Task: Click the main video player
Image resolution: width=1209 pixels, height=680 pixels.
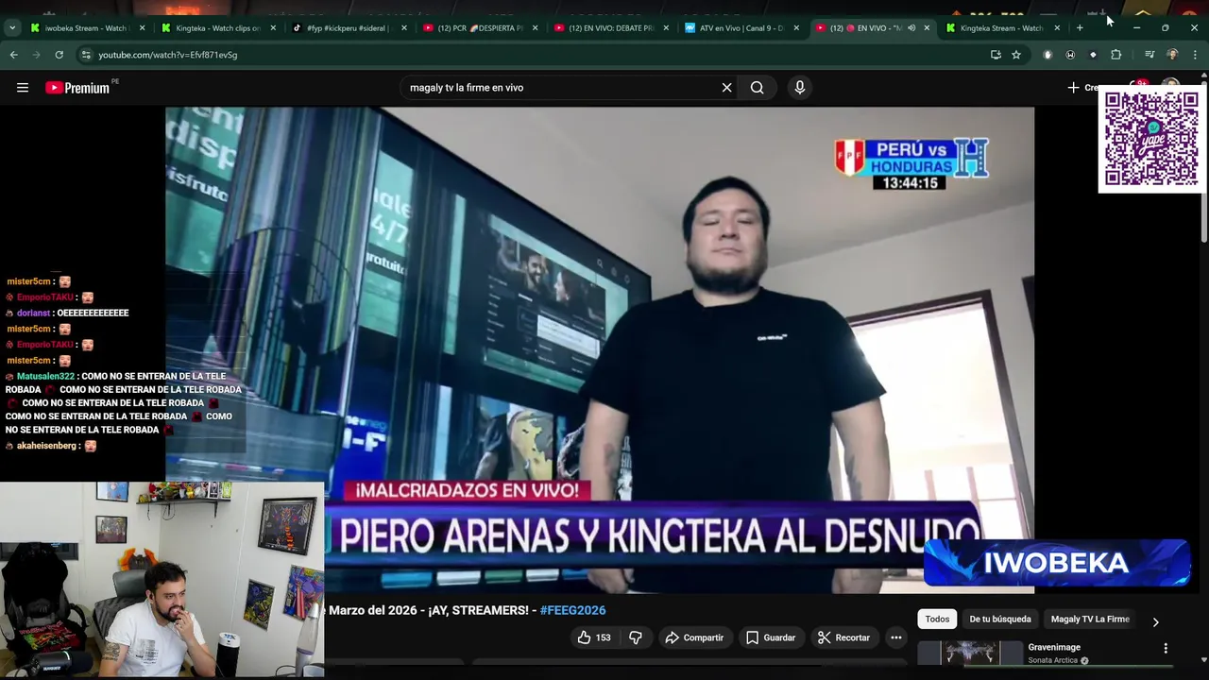Action: tap(600, 349)
